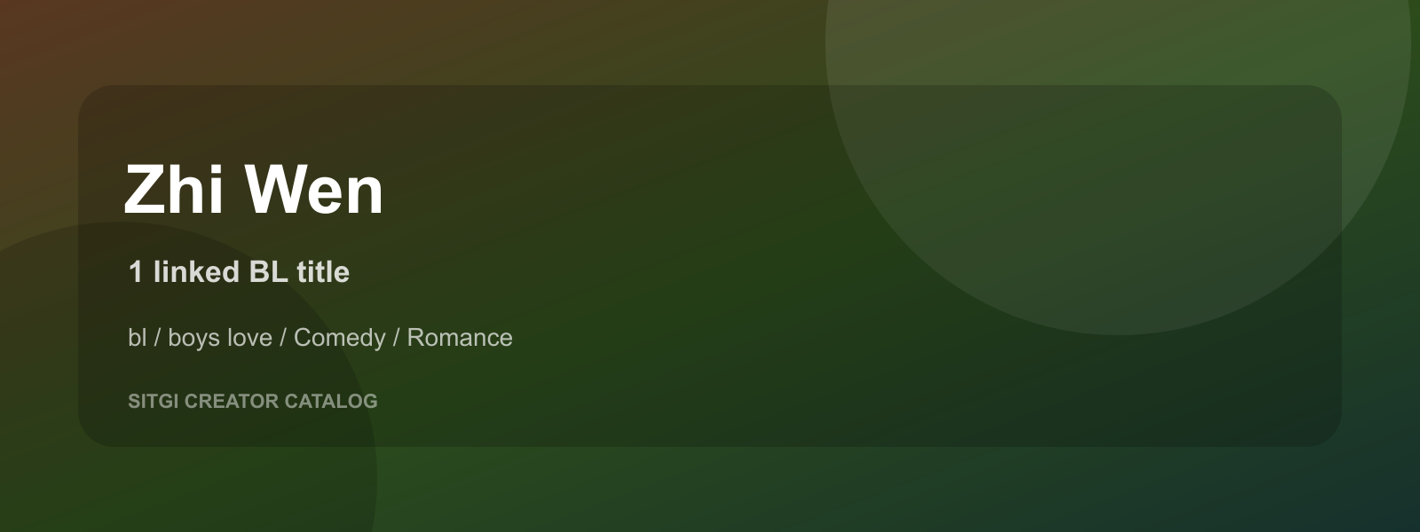Open the 1 linked BL title subtitle

(239, 271)
